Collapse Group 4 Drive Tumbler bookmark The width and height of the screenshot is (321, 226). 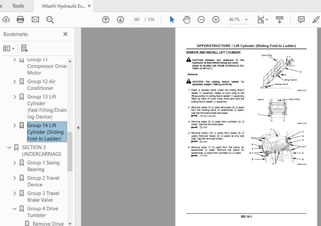click(x=15, y=209)
